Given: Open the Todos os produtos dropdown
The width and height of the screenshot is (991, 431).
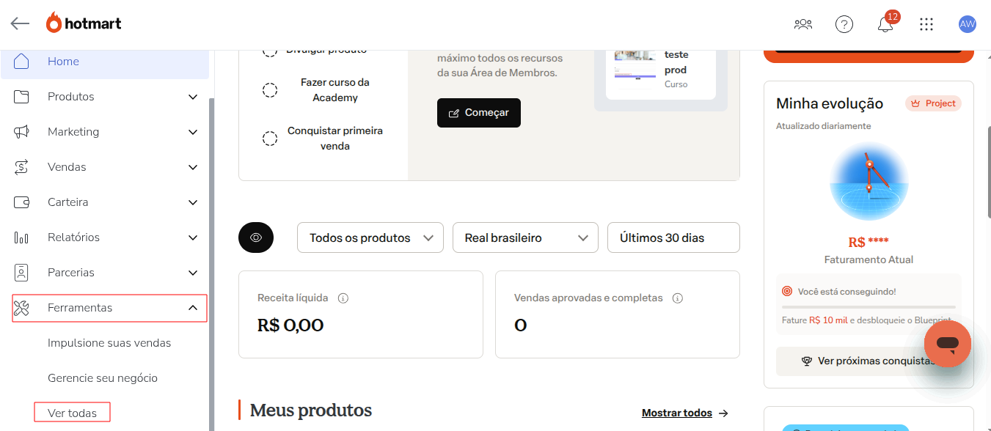Looking at the screenshot, I should tap(370, 237).
